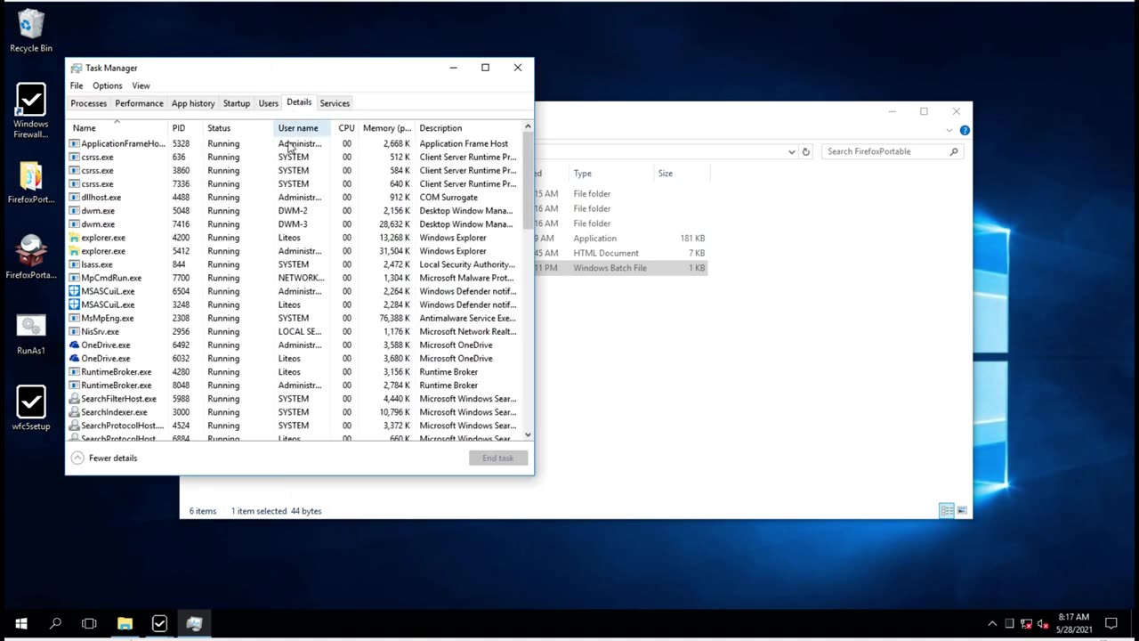Viewport: 1139px width, 641px height.
Task: Select the MsMpEng.exe process row
Action: click(x=295, y=318)
